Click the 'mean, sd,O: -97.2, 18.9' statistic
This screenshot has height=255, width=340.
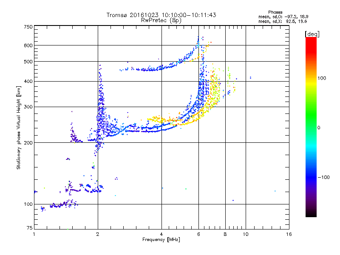[283, 17]
